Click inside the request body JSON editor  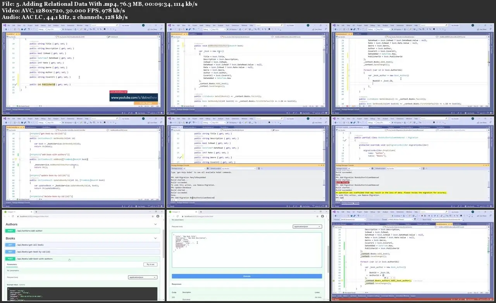click(247, 250)
